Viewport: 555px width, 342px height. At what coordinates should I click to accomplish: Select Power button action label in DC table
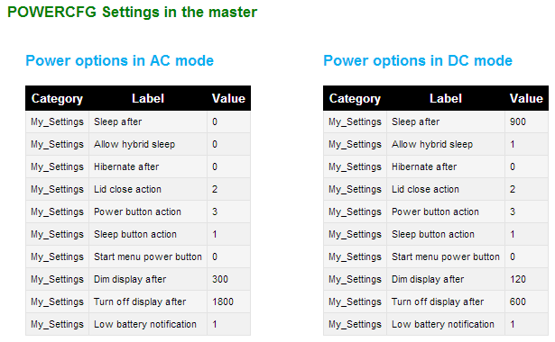435,211
